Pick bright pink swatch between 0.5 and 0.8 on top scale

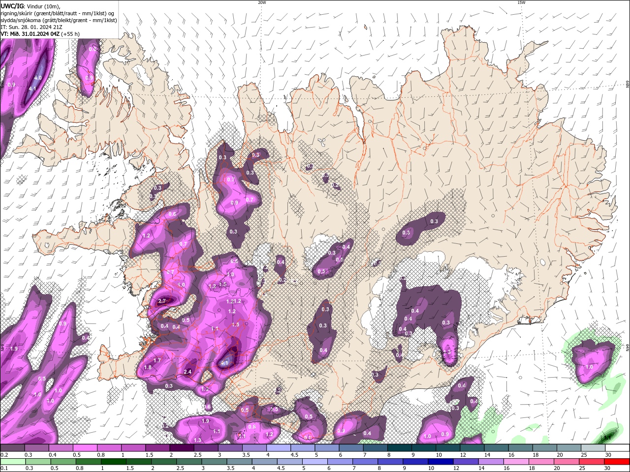tap(85, 447)
